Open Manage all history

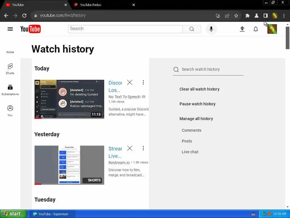[x=196, y=119]
